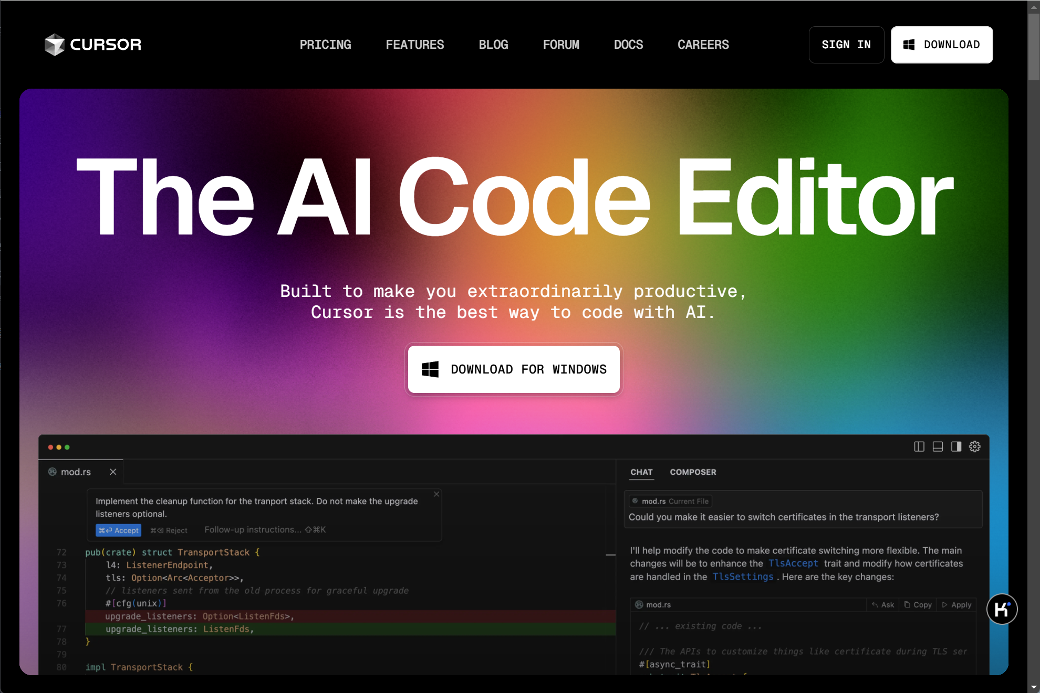Image resolution: width=1040 pixels, height=693 pixels.
Task: Accept the suggested code change
Action: (x=119, y=530)
